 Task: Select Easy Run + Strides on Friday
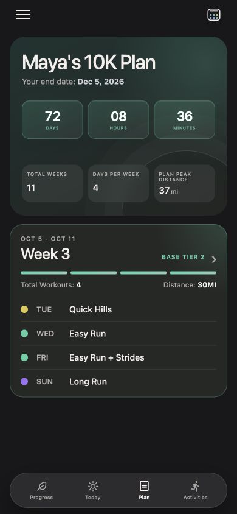[118, 357]
